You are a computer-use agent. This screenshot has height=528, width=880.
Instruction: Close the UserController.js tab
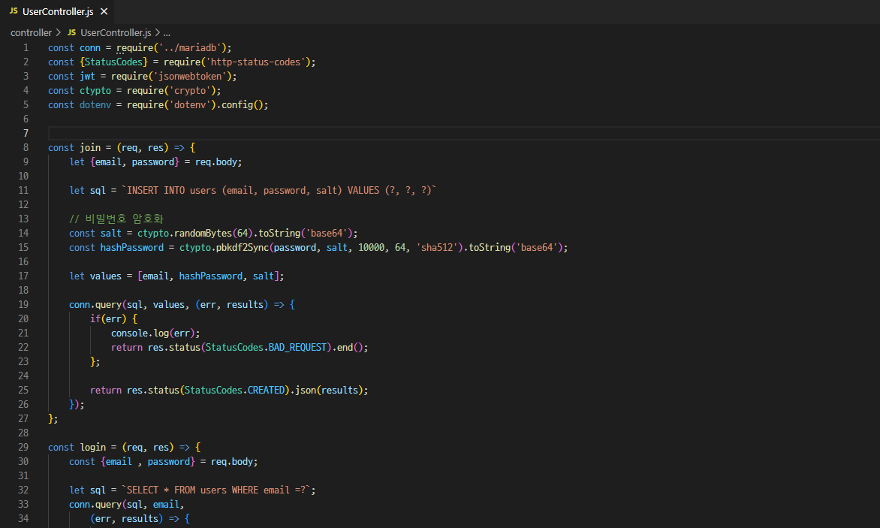tap(104, 11)
